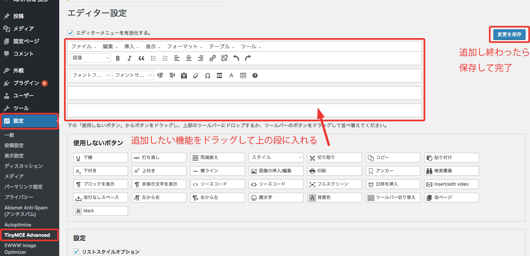Select the blockquote icon
Viewport: 530px width, 256px height.
coord(141,58)
